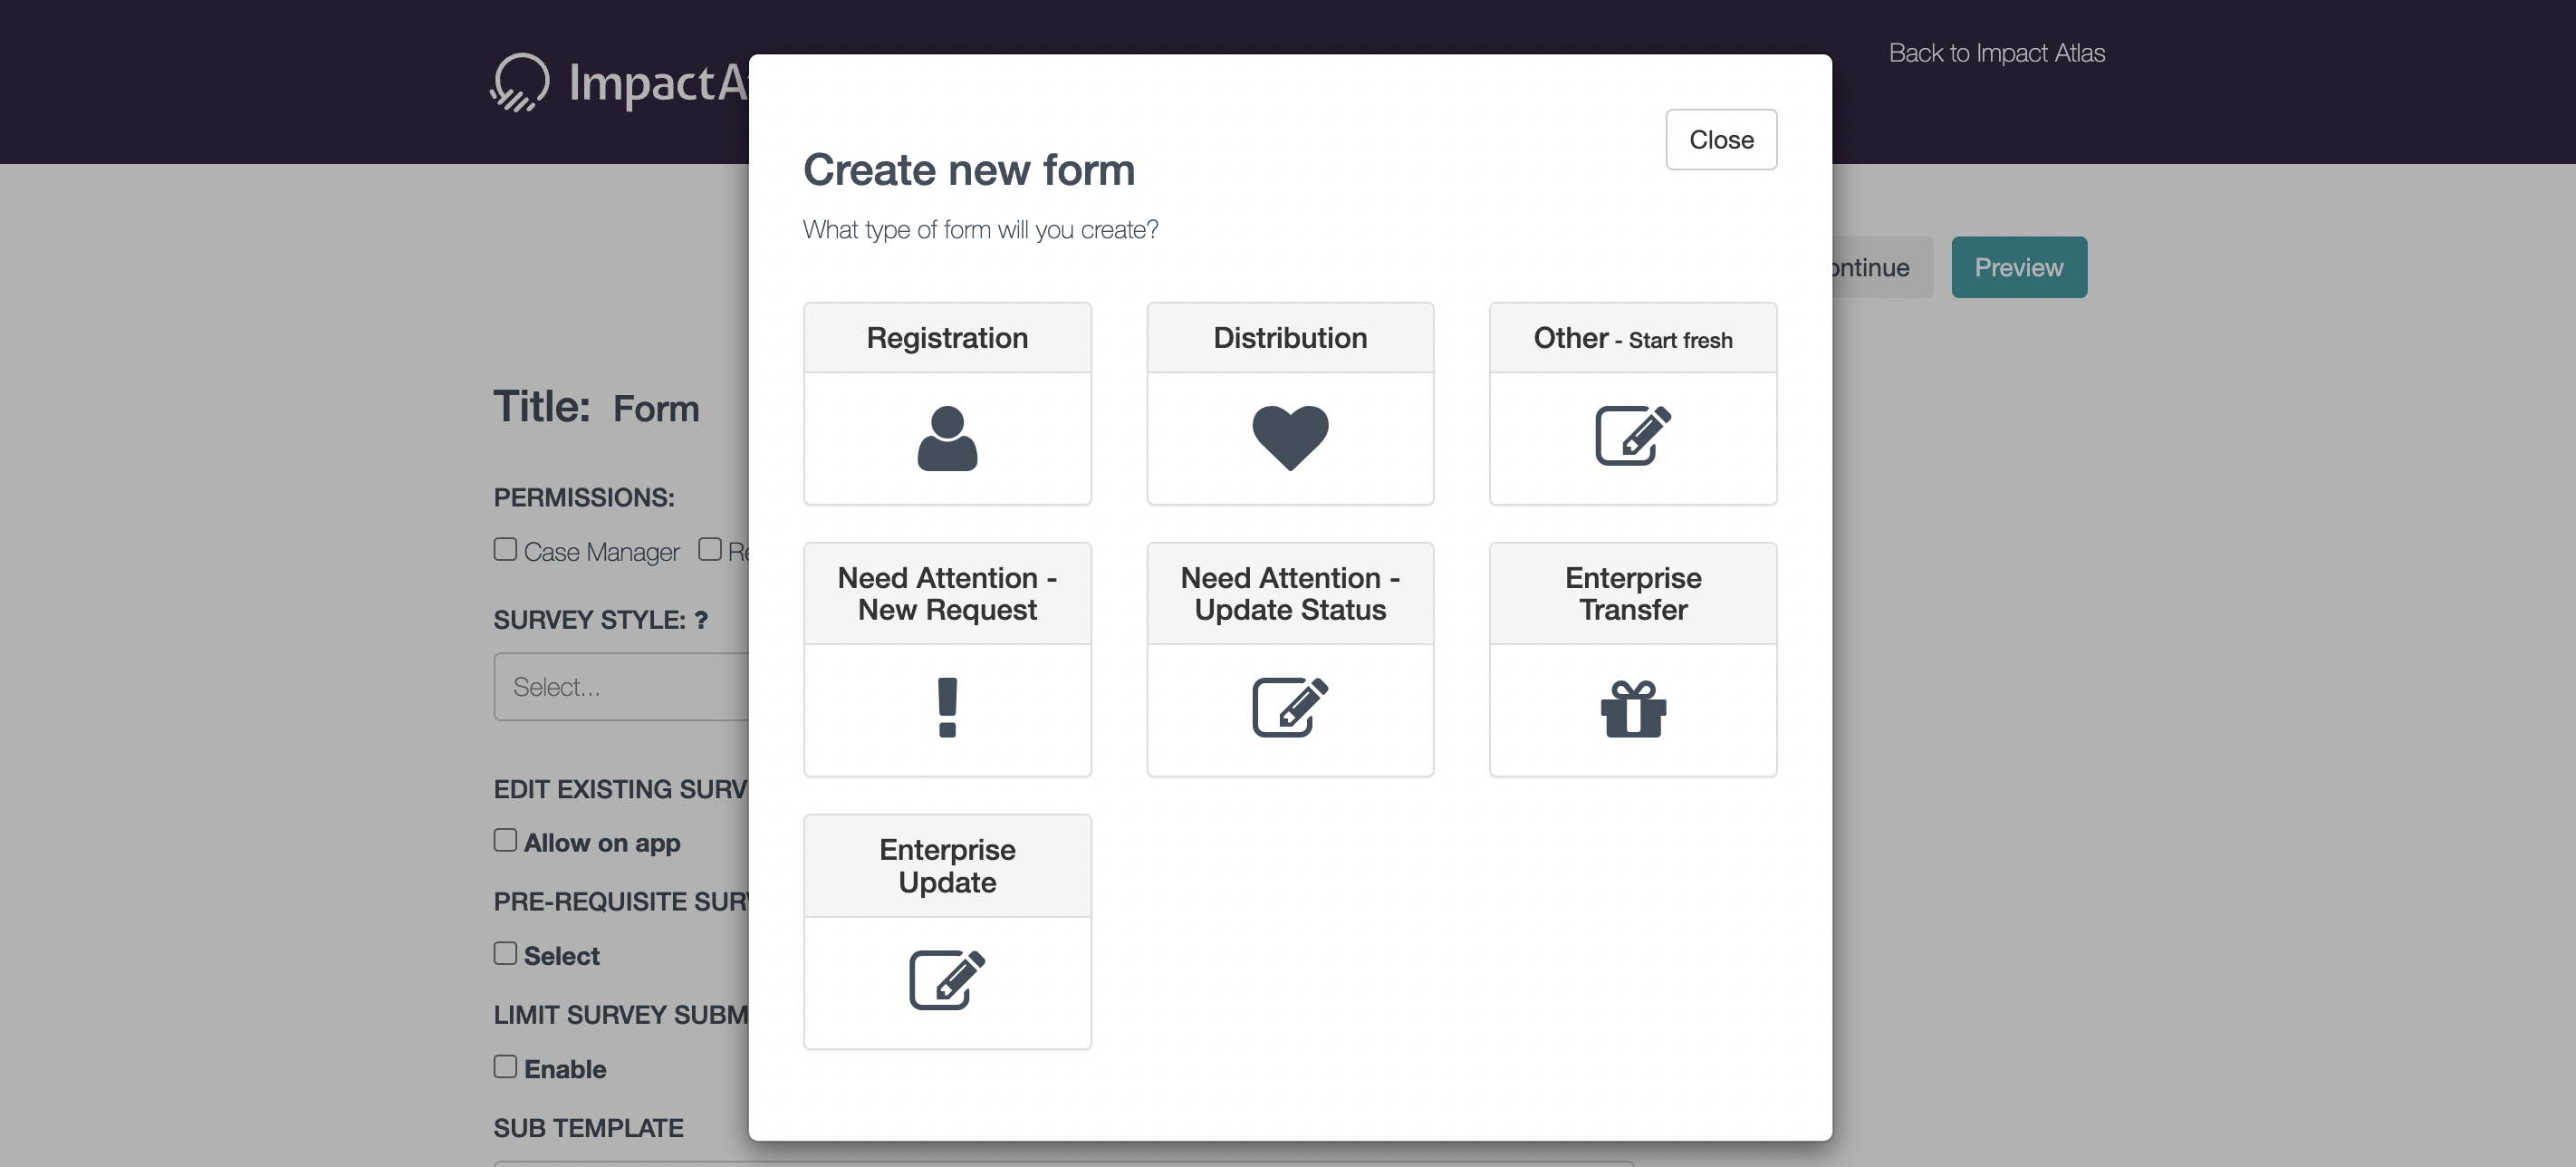Edit the Form title text
This screenshot has width=2576, height=1167.
point(656,409)
